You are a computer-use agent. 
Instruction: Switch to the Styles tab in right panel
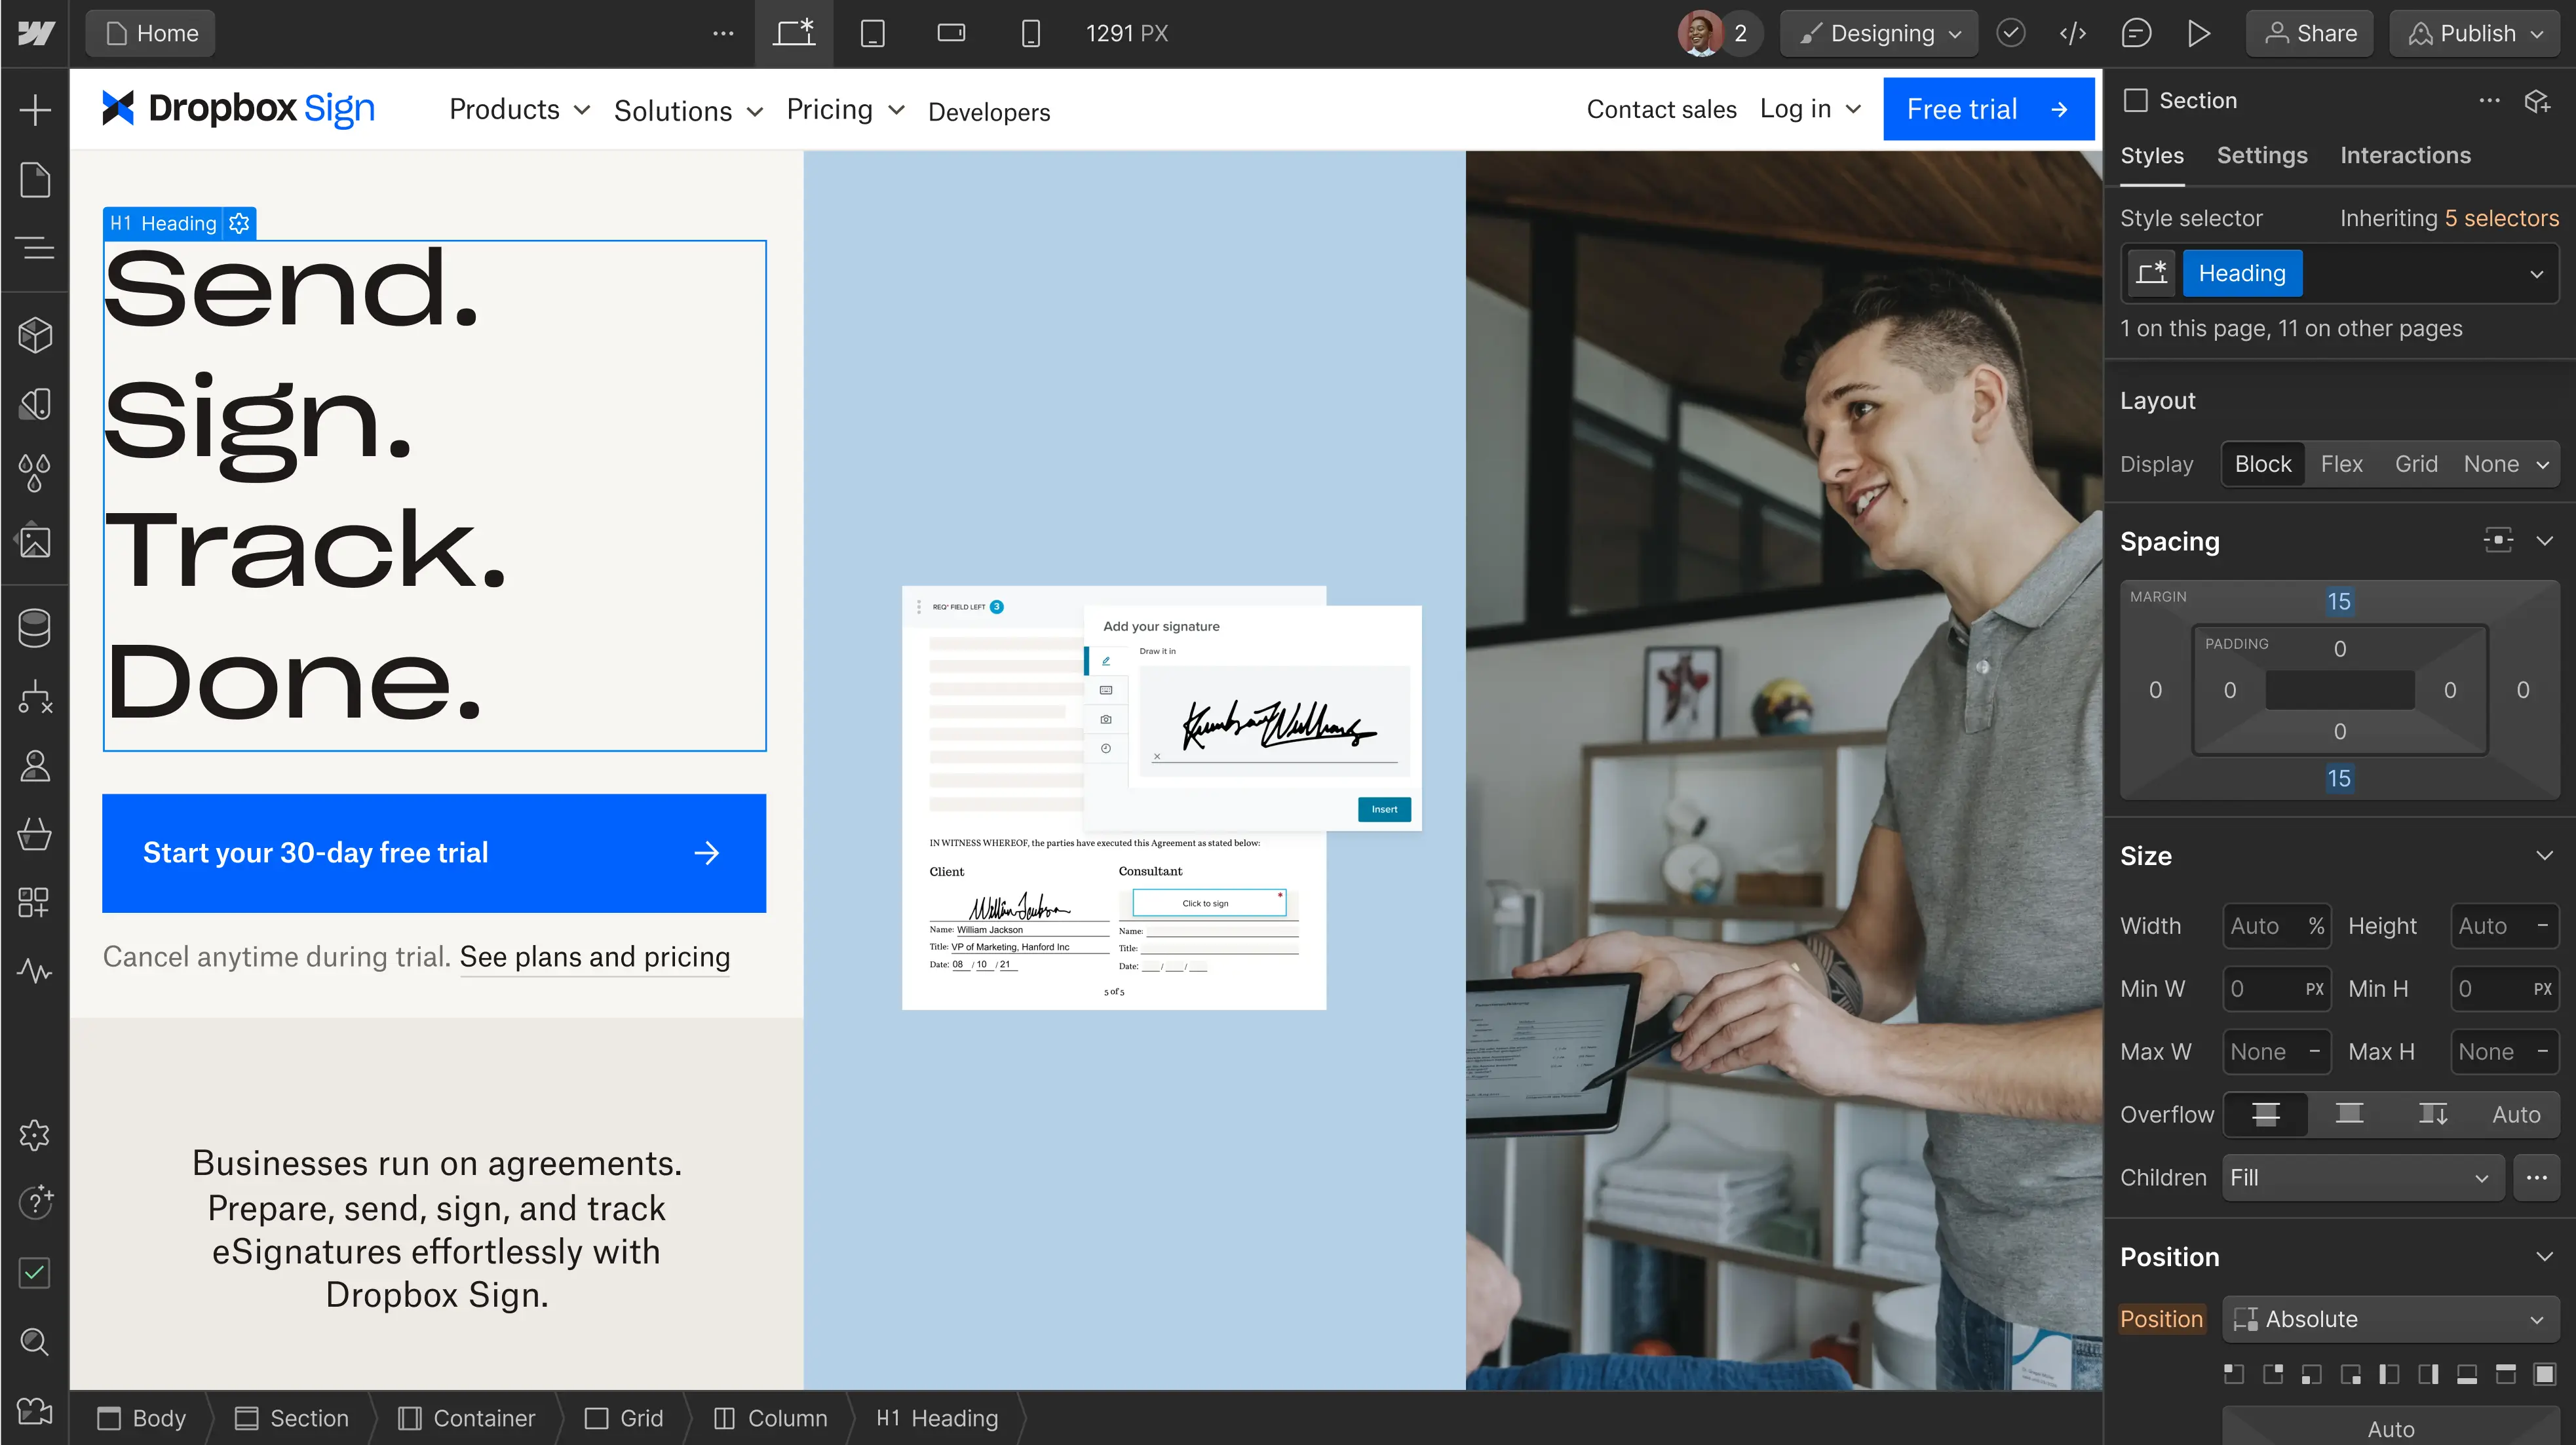pyautogui.click(x=2153, y=156)
